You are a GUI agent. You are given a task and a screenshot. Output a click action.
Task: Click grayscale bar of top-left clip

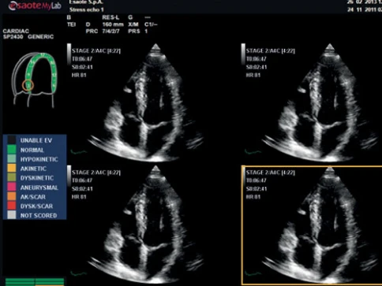pos(69,54)
